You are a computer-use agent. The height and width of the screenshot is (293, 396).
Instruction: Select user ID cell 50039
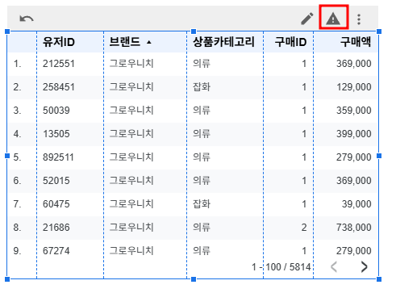56,111
